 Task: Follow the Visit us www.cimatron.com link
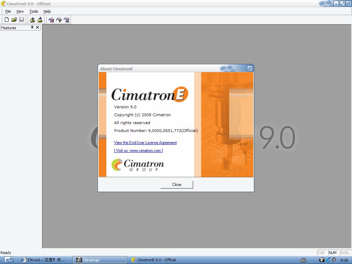pyautogui.click(x=138, y=151)
